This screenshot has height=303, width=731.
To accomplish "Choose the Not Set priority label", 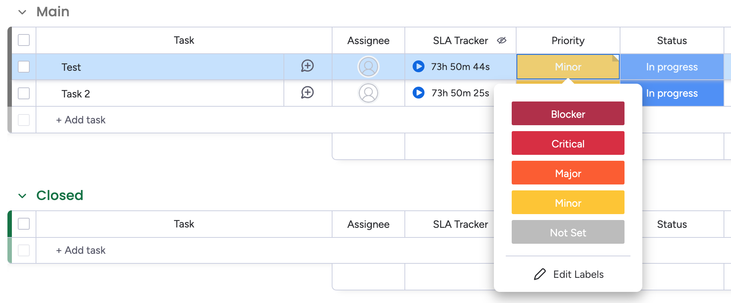I will coord(568,232).
